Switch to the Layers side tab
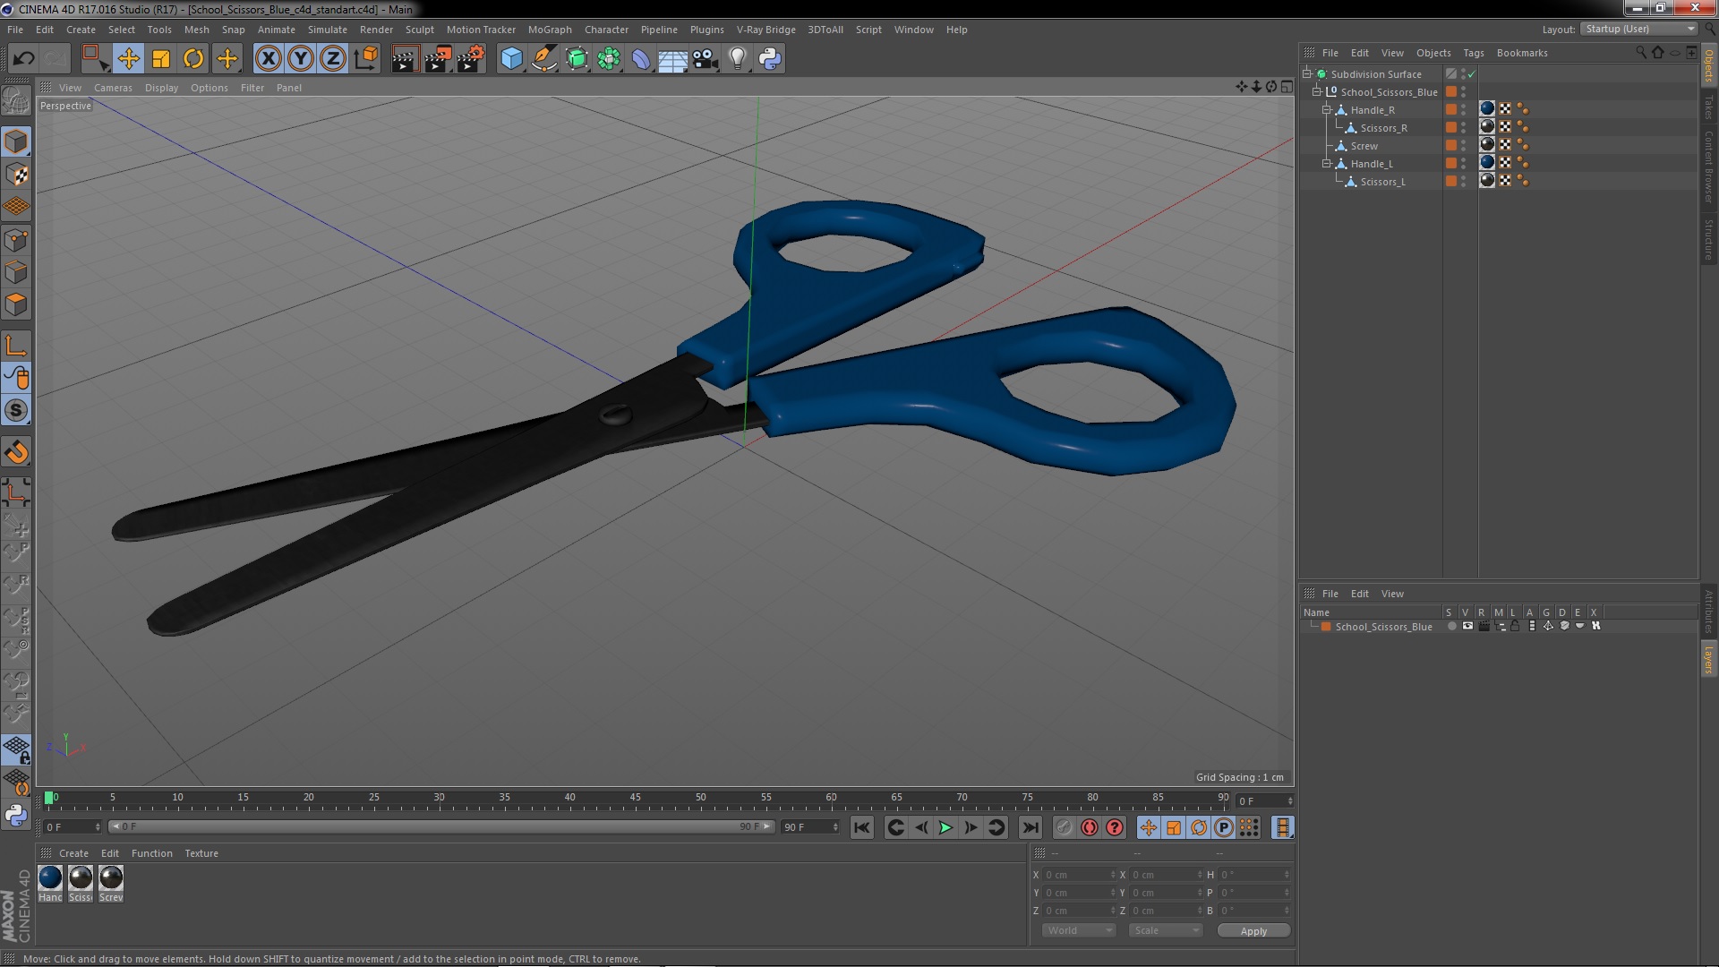 pyautogui.click(x=1708, y=659)
